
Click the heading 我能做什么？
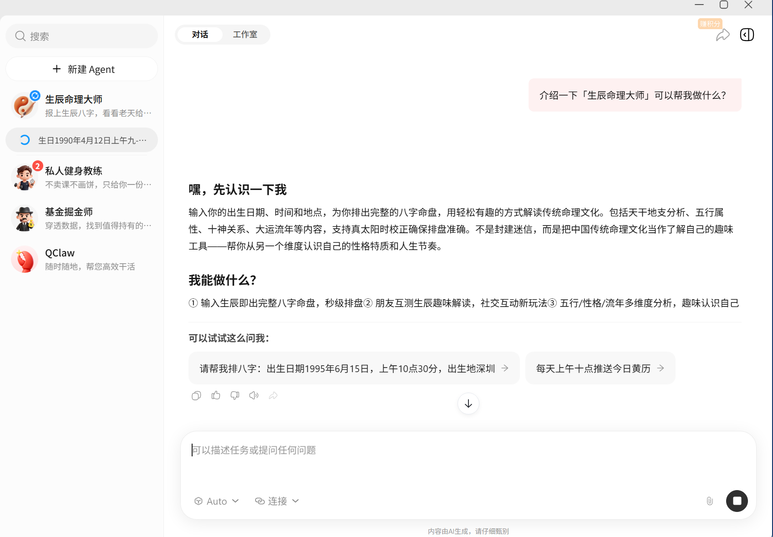[x=223, y=280]
